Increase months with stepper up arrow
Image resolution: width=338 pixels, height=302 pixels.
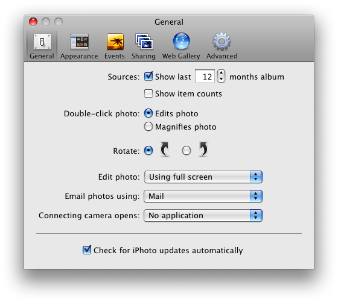tap(221, 73)
